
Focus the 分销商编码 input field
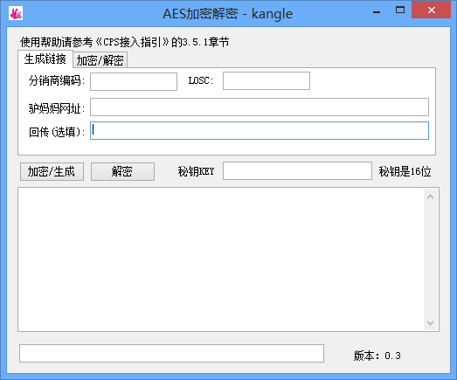[134, 81]
